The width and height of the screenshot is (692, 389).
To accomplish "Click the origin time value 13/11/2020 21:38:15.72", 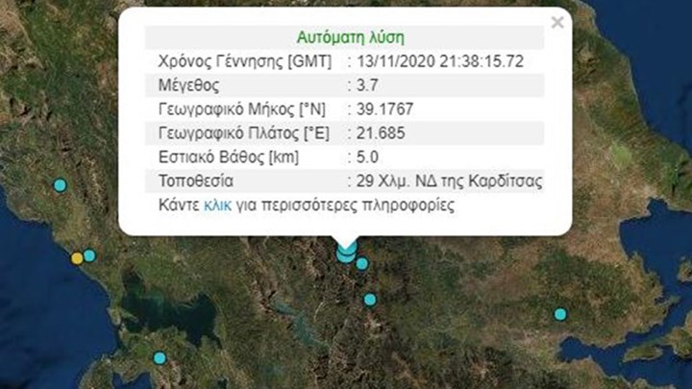I will click(440, 61).
